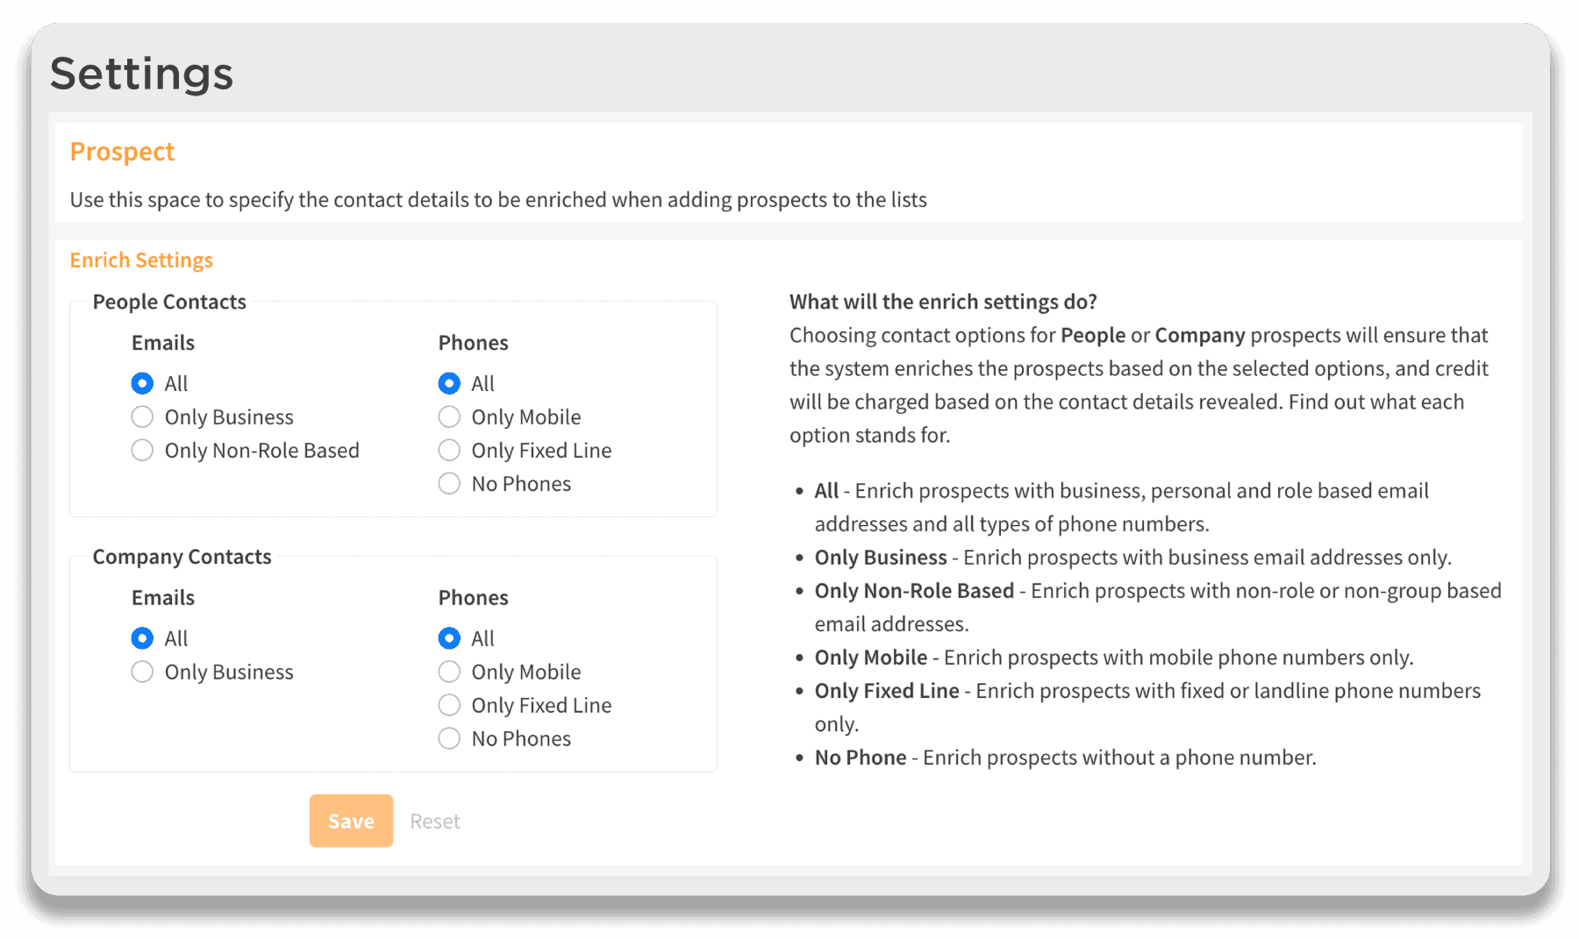Image resolution: width=1579 pixels, height=939 pixels.
Task: Click the Reset link
Action: pos(434,822)
